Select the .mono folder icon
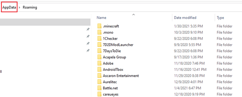Viewport: 242px width, 97px height. tap(99, 32)
